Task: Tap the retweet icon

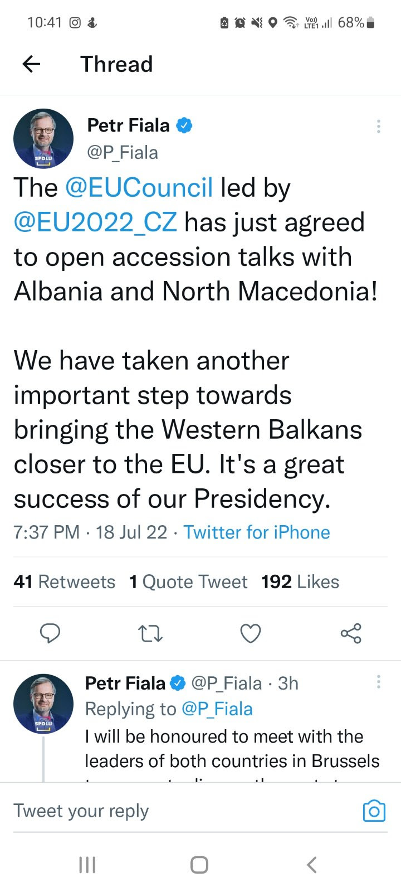Action: 150,633
